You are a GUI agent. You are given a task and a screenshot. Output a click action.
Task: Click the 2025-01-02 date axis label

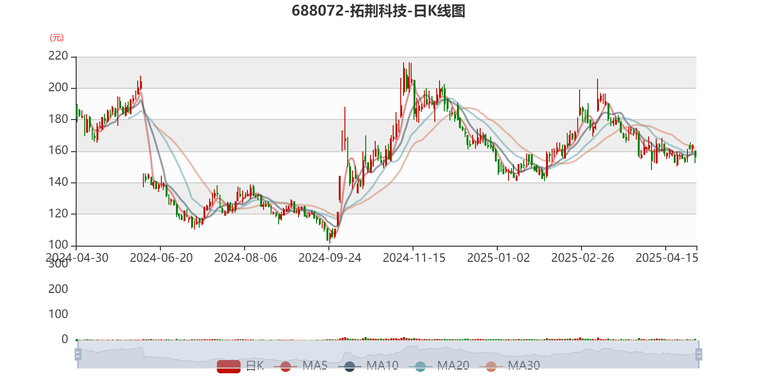pos(498,258)
